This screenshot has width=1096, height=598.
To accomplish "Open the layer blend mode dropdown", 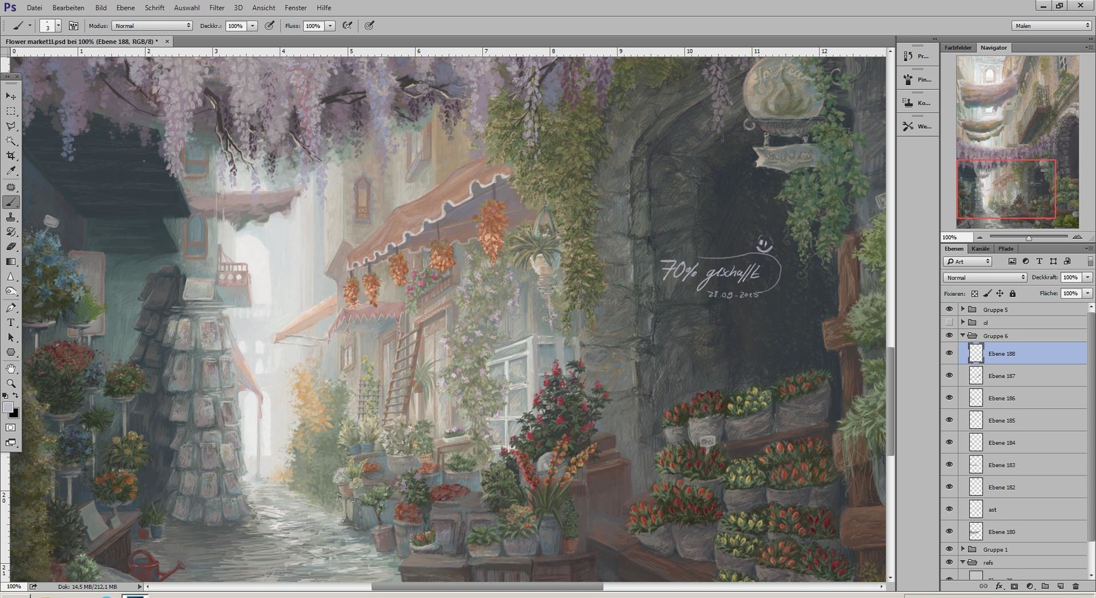I will coord(985,277).
